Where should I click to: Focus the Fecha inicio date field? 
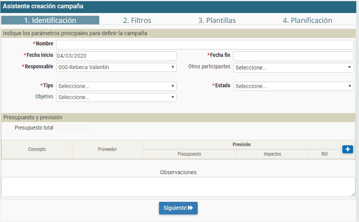(116, 56)
